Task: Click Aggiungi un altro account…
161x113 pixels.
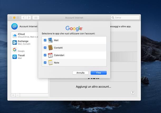Action: point(93,87)
